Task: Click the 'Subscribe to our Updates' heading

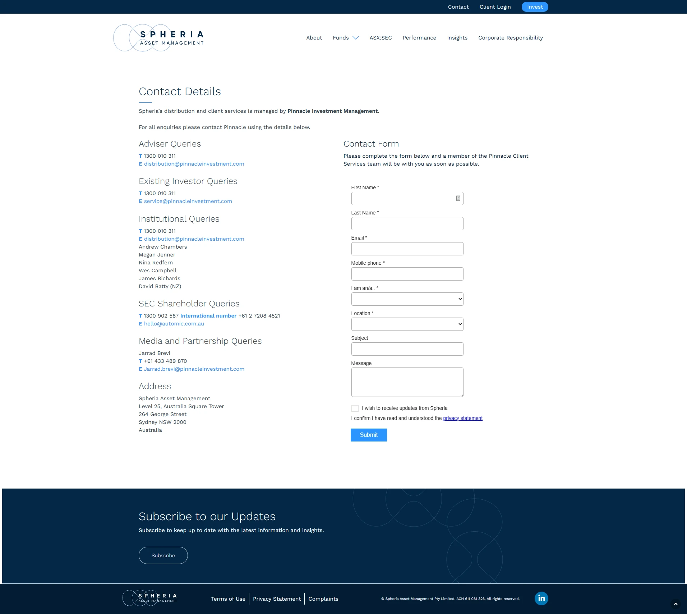Action: pyautogui.click(x=207, y=517)
